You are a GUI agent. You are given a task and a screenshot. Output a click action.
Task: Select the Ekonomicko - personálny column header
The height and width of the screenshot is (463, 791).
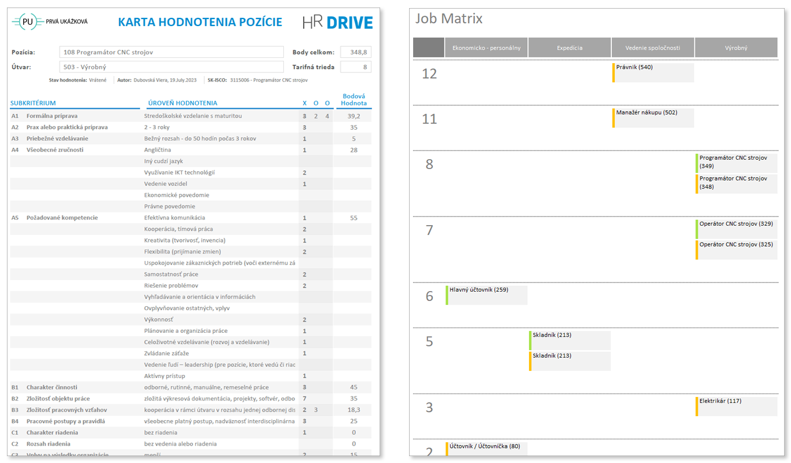pyautogui.click(x=486, y=48)
